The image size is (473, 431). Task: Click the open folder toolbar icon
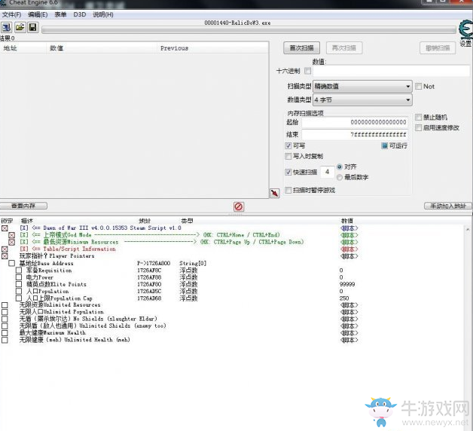click(20, 27)
